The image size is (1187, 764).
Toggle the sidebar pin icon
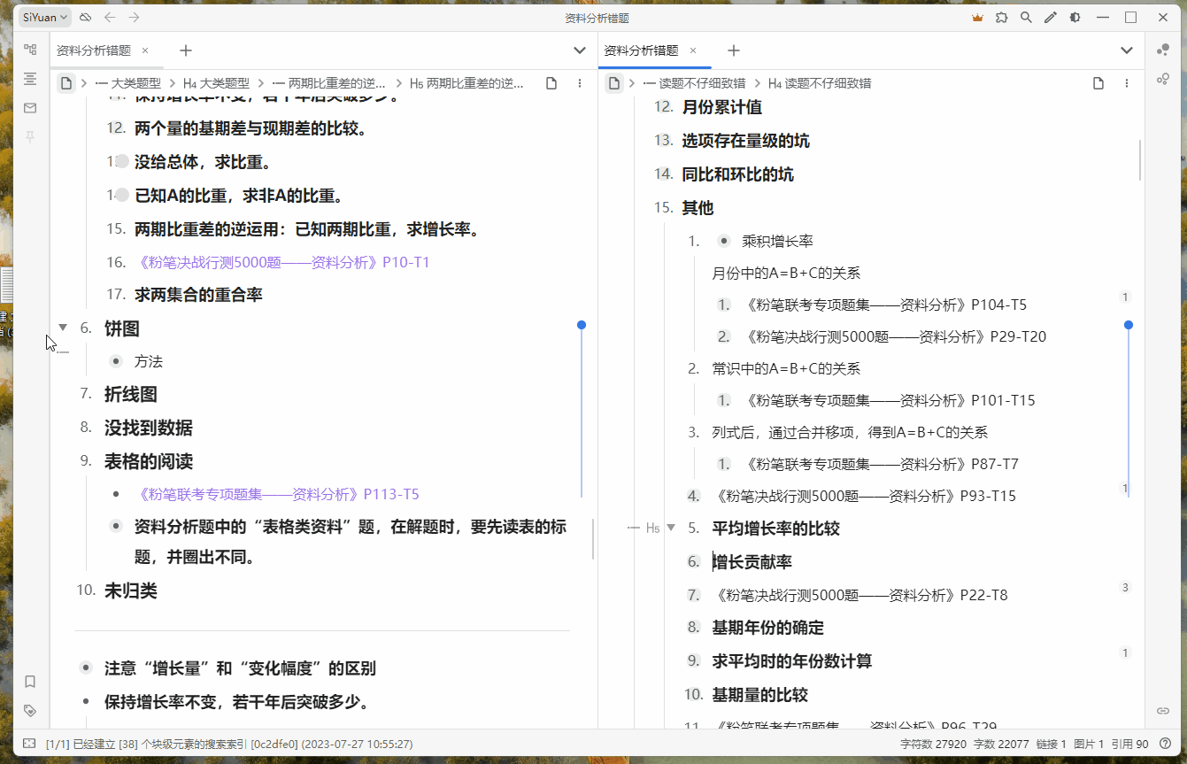pos(30,136)
